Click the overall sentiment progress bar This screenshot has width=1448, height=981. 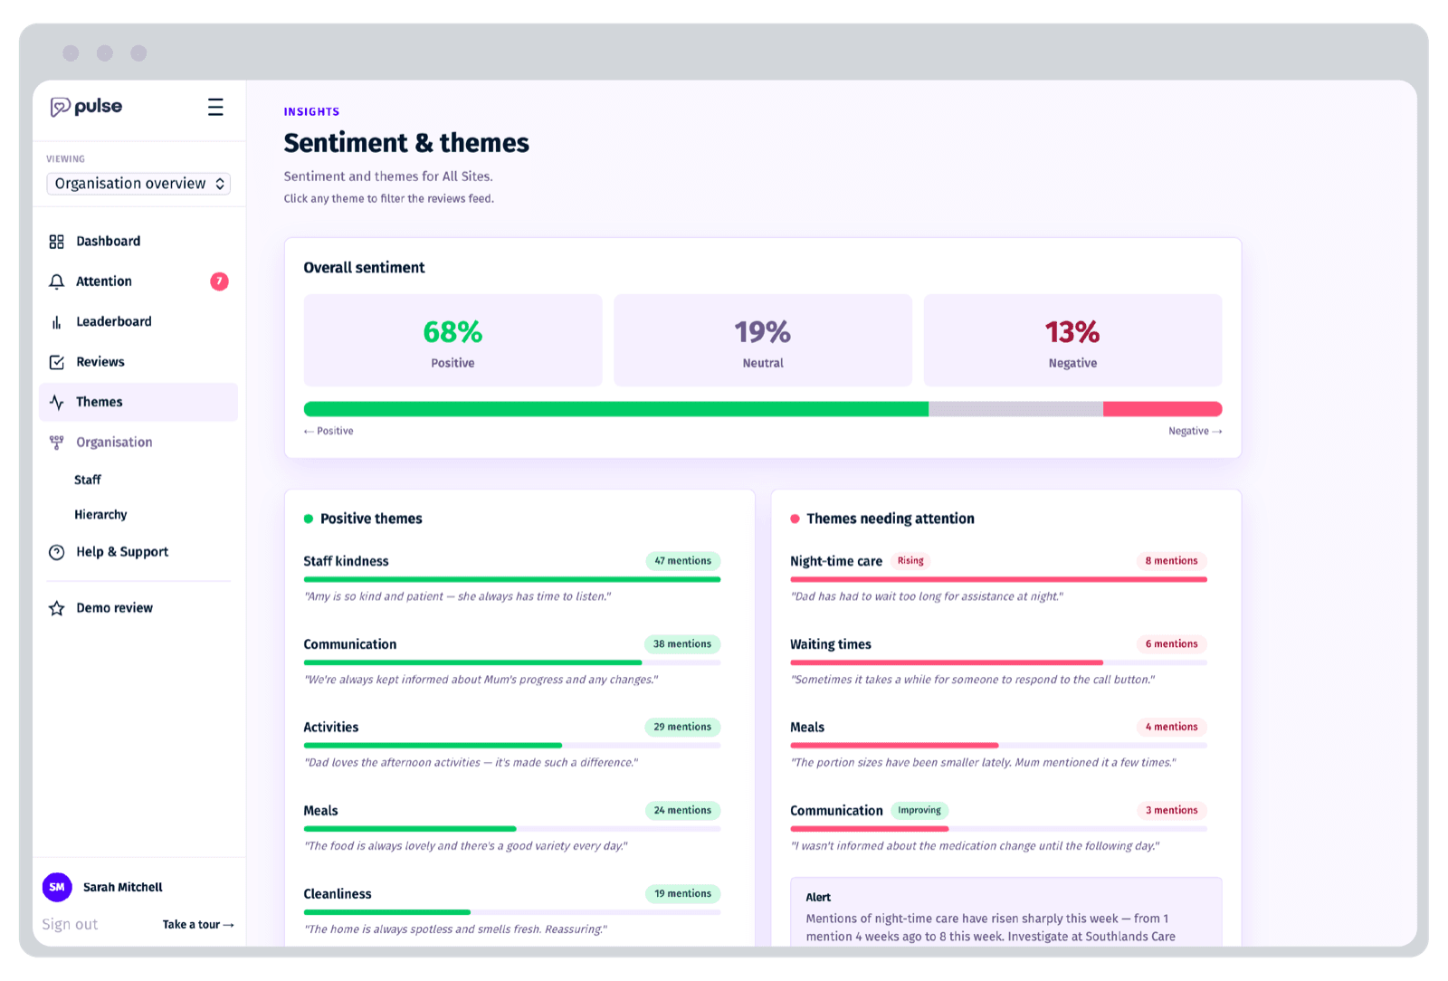pos(763,409)
